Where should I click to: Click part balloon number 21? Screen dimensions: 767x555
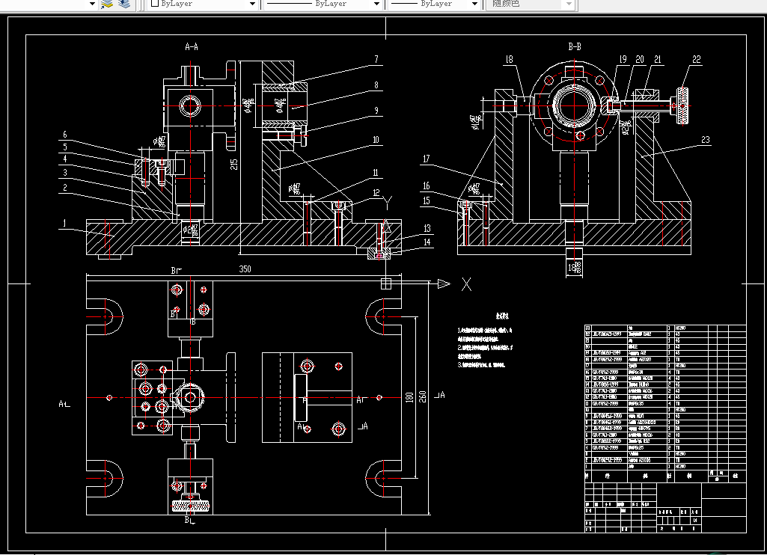click(x=658, y=59)
